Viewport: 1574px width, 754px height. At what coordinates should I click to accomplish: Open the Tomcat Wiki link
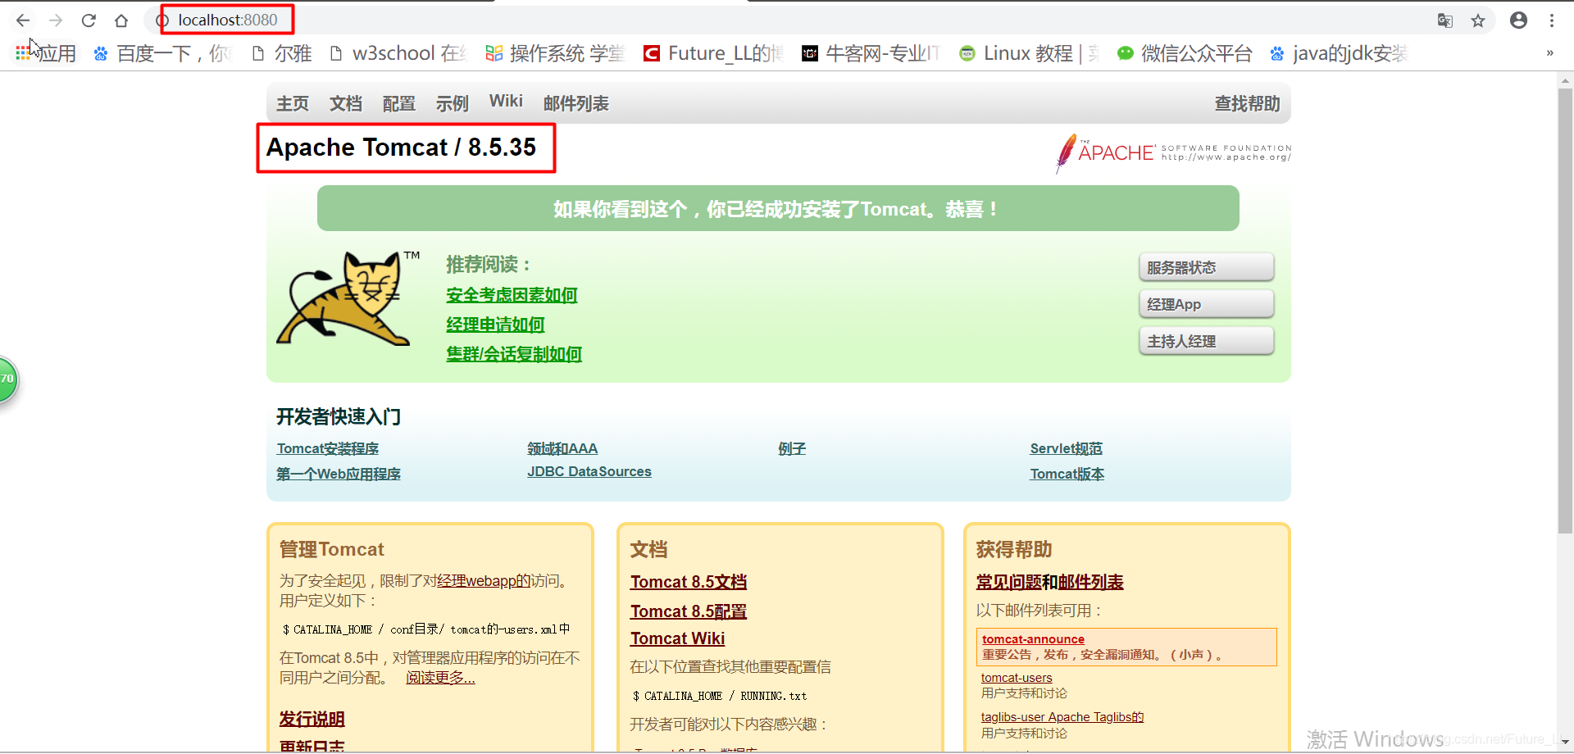tap(677, 638)
